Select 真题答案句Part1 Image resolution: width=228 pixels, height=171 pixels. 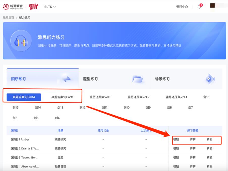62,97
